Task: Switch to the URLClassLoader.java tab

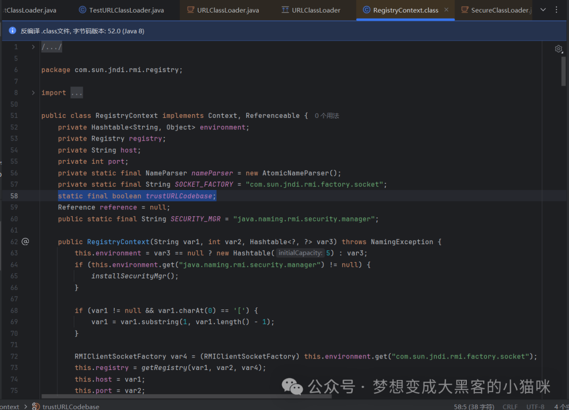Action: point(223,10)
